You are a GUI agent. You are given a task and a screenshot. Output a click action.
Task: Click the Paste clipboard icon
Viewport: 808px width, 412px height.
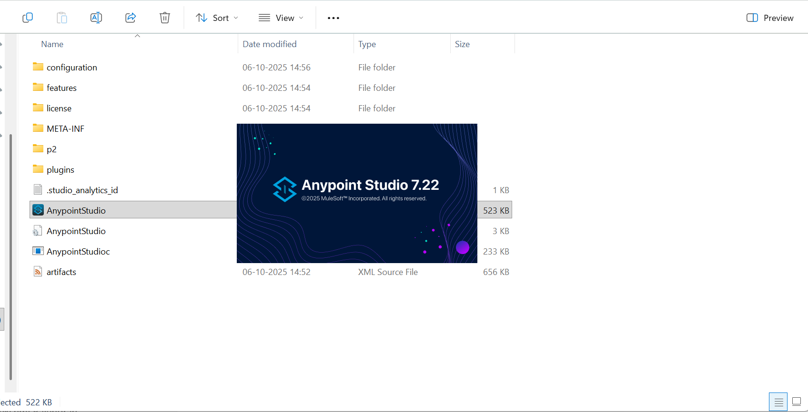point(62,18)
